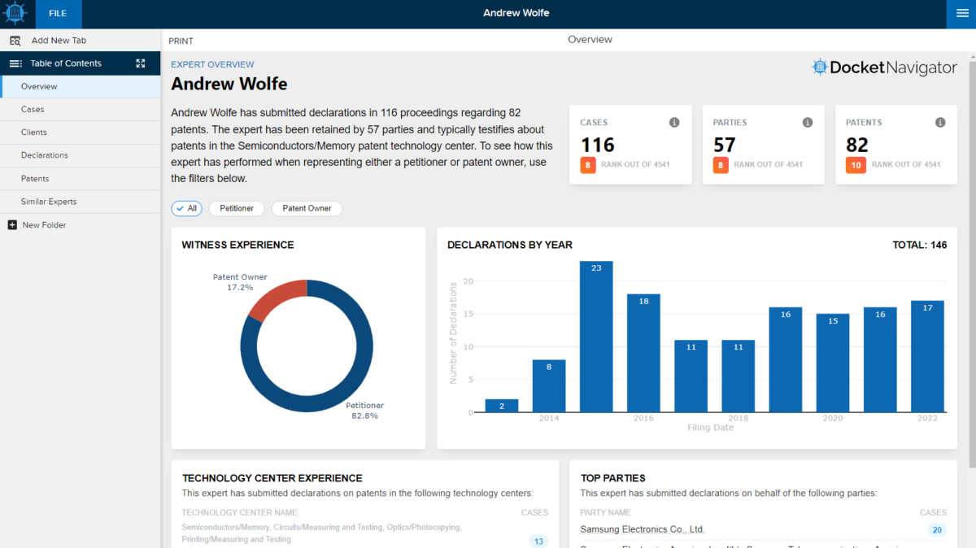Click the info icon on Parties card
Viewport: 976px width, 548px height.
click(x=808, y=123)
